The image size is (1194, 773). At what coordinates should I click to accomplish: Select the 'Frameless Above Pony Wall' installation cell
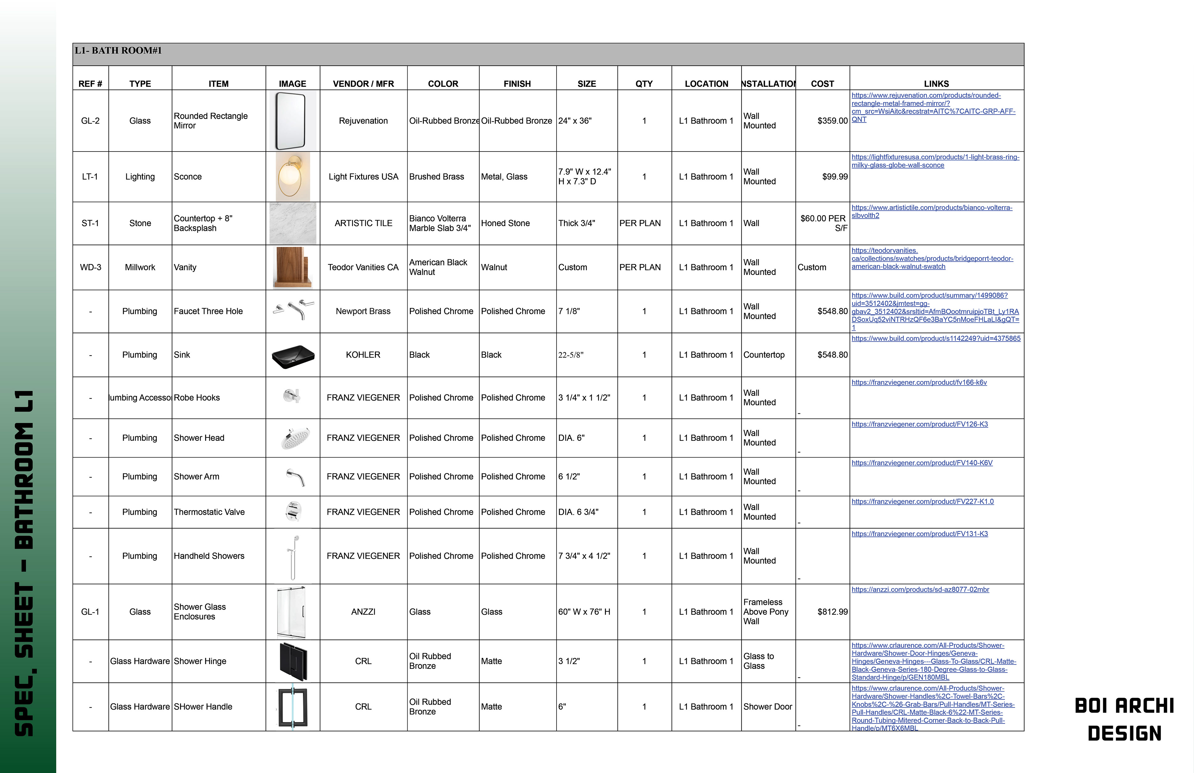769,612
